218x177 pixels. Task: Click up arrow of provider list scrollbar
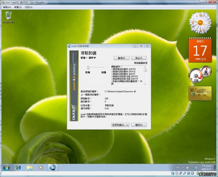pos(145,67)
